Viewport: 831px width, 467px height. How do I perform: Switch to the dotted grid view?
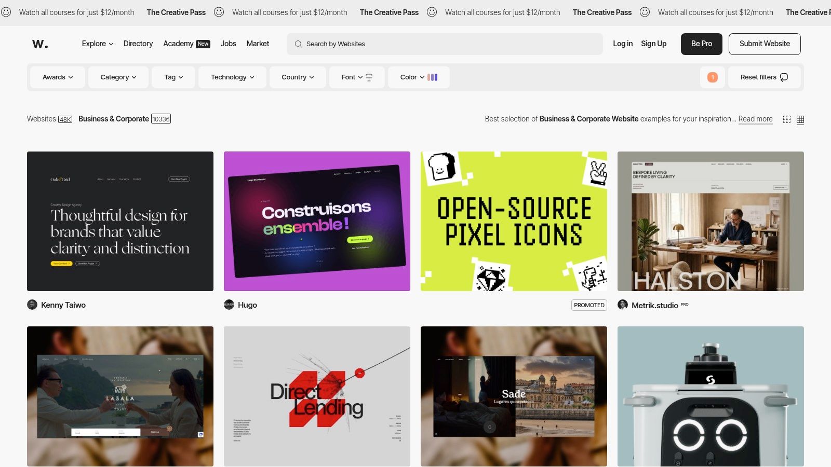pyautogui.click(x=787, y=119)
